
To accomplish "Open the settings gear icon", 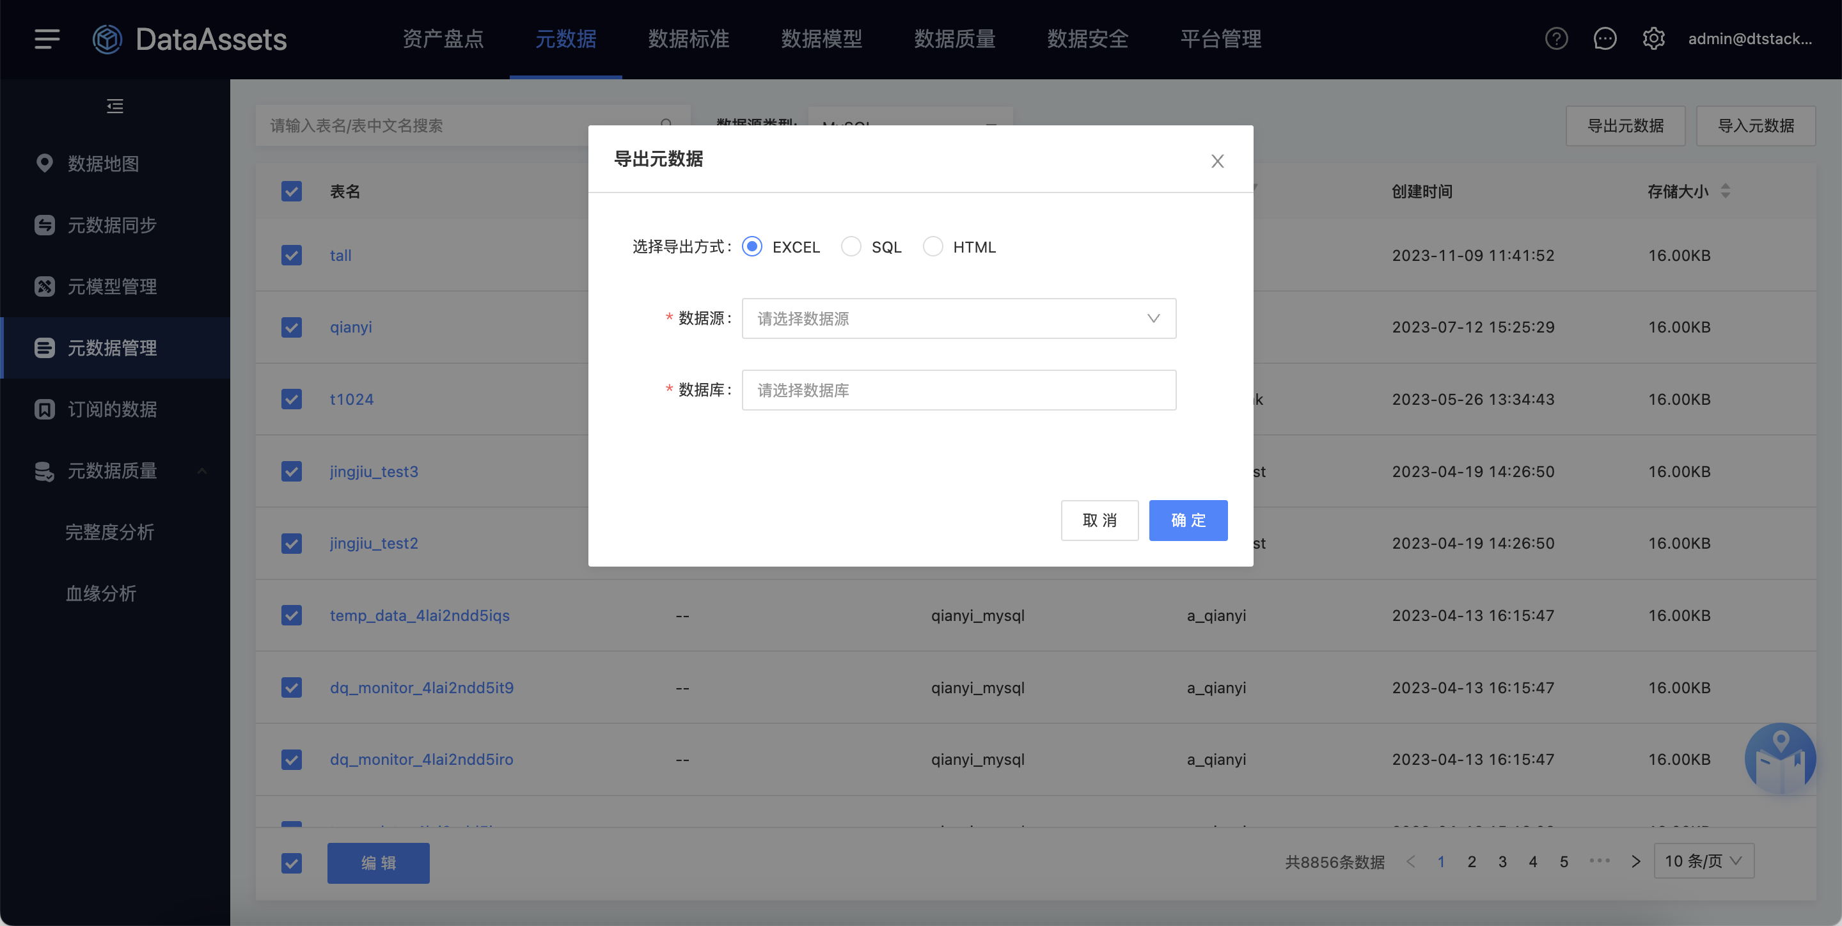I will point(1653,38).
